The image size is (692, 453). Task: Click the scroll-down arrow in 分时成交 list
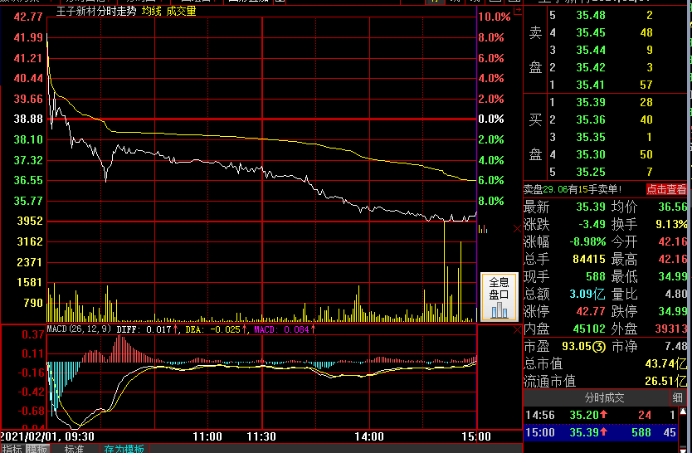coord(684,450)
